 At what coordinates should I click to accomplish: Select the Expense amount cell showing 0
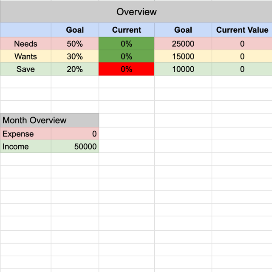[75, 134]
